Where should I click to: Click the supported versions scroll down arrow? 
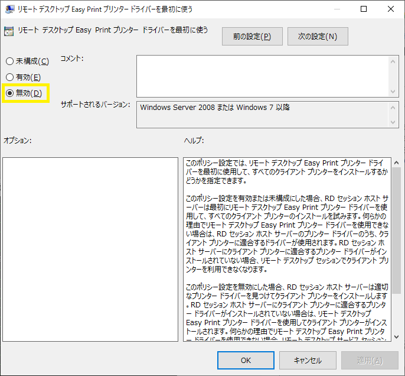point(393,122)
